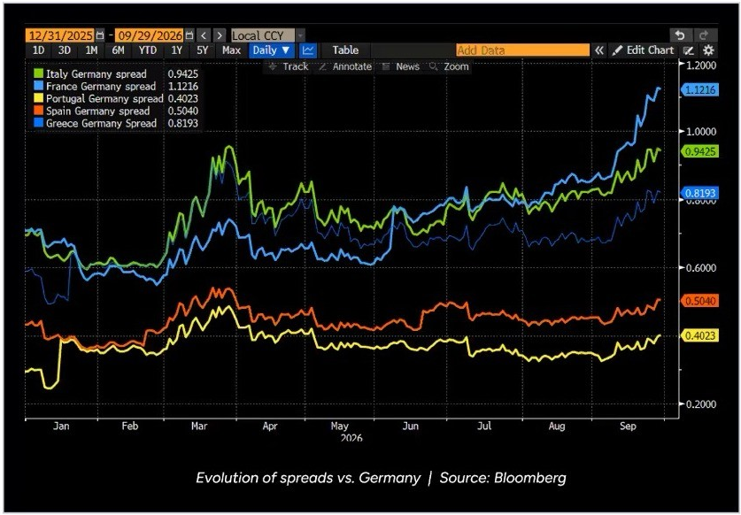Open chart settings gear icon
The width and height of the screenshot is (741, 515).
click(x=708, y=50)
